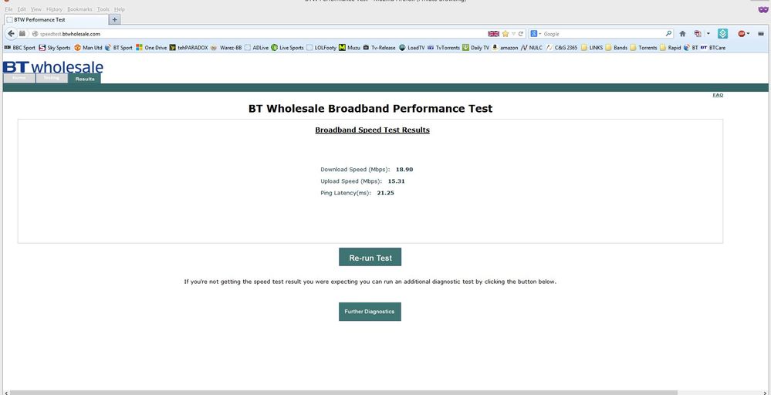The height and width of the screenshot is (395, 771).
Task: Open the Muzu bookmark
Action: [x=350, y=48]
